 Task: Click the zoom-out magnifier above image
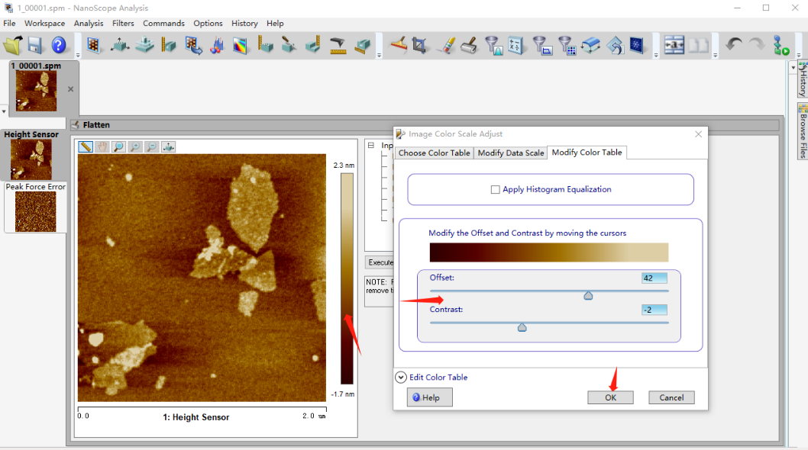pyautogui.click(x=152, y=146)
